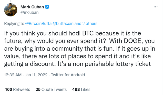Open the @buttacoin mention
Viewport: 164px width, 95px height.
coord(63,24)
